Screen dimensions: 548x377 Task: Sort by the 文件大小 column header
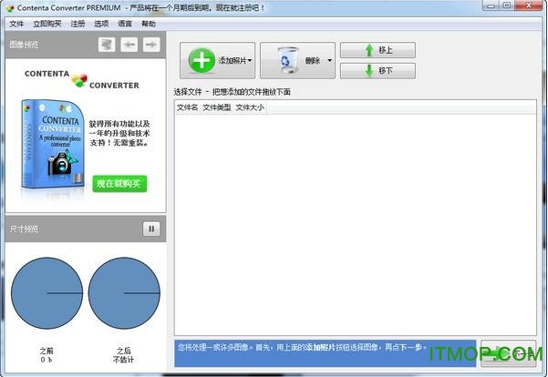[250, 107]
